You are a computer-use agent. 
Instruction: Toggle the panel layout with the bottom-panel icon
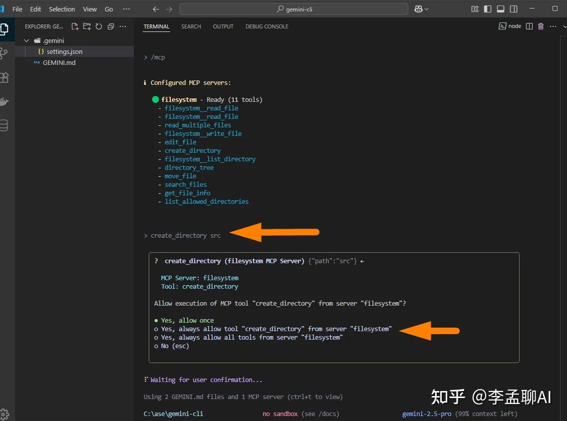[500, 8]
